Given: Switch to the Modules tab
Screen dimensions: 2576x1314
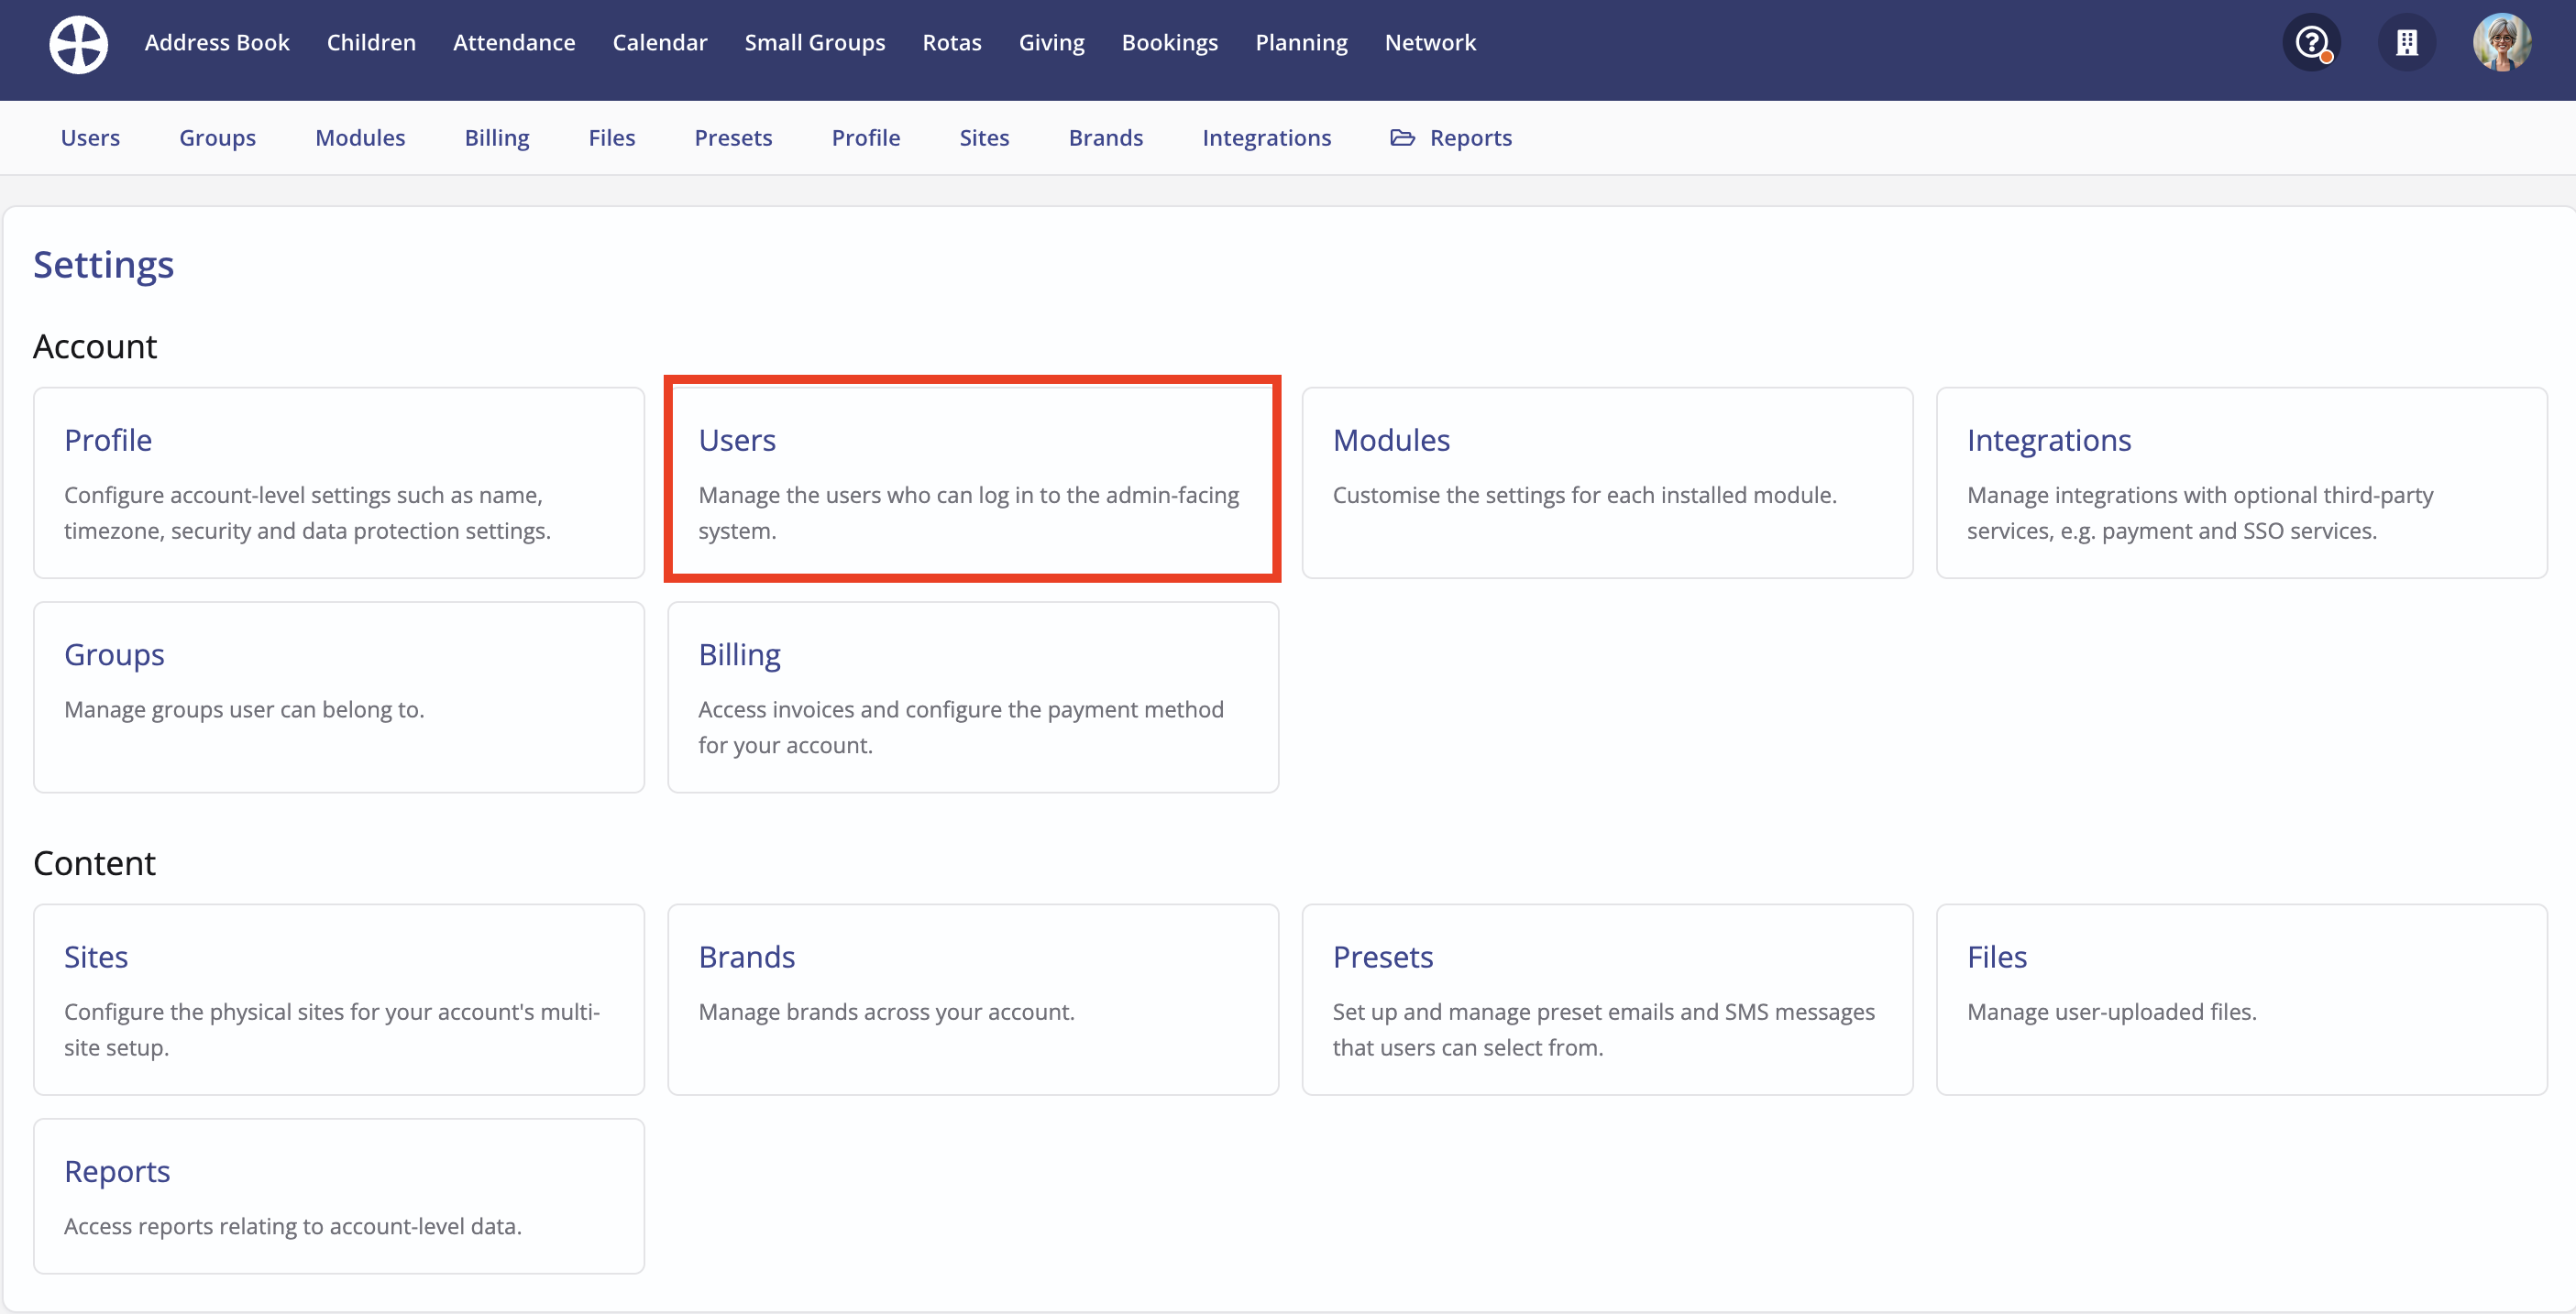Looking at the screenshot, I should (360, 137).
